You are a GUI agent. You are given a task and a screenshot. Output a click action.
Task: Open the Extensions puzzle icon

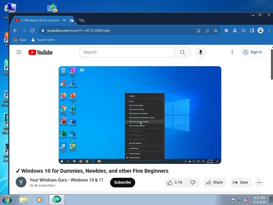tap(226, 30)
